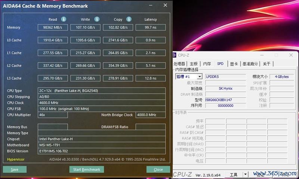Click the CPU Clock 4600.0 MHz field
This screenshot has height=179, width=299.
click(x=102, y=103)
